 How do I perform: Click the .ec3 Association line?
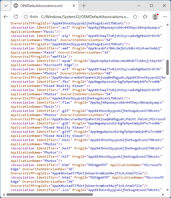tap(86, 27)
